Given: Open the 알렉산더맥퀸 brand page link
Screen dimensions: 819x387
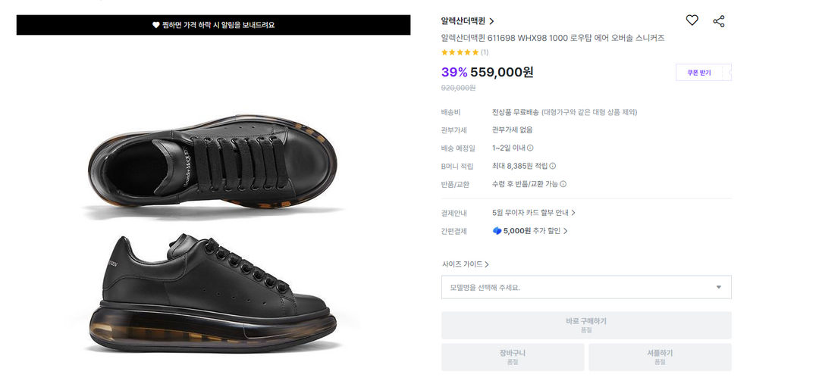Looking at the screenshot, I should pos(467,21).
